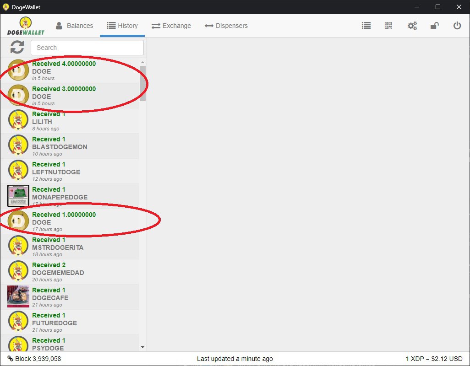The width and height of the screenshot is (470, 366).
Task: Click the BLASTDOGEMON token icon
Action: point(18,145)
